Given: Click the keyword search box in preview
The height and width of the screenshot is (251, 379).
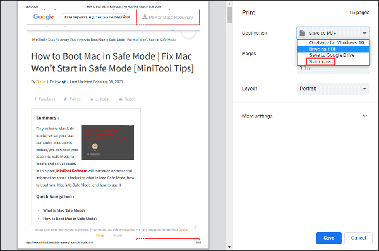Looking at the screenshot, I should click(96, 17).
